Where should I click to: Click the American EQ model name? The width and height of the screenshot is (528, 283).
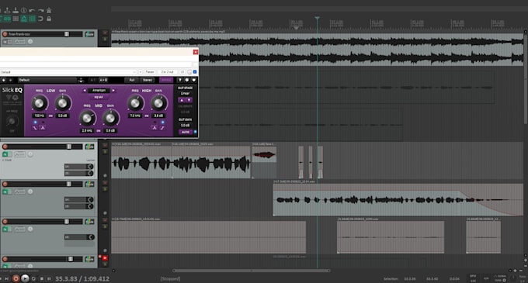99,91
